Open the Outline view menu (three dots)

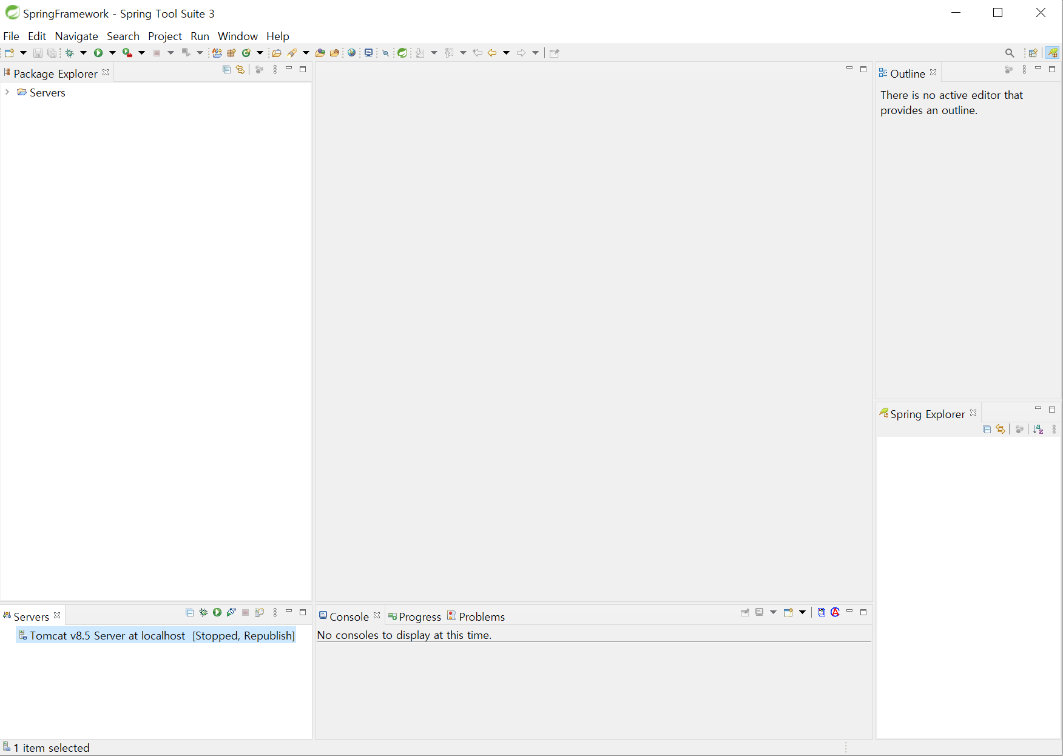(x=1024, y=70)
